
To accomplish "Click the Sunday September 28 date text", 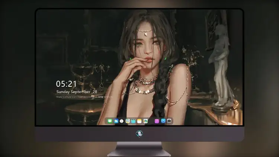I will [x=77, y=92].
